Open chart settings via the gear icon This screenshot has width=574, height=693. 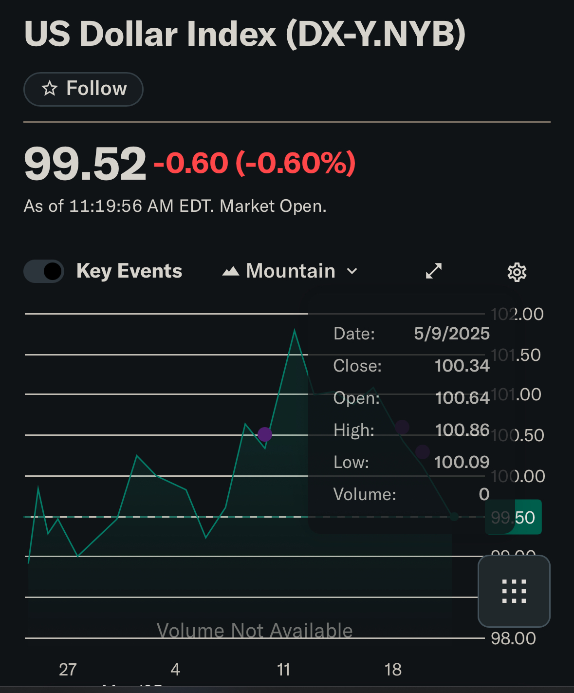(517, 272)
